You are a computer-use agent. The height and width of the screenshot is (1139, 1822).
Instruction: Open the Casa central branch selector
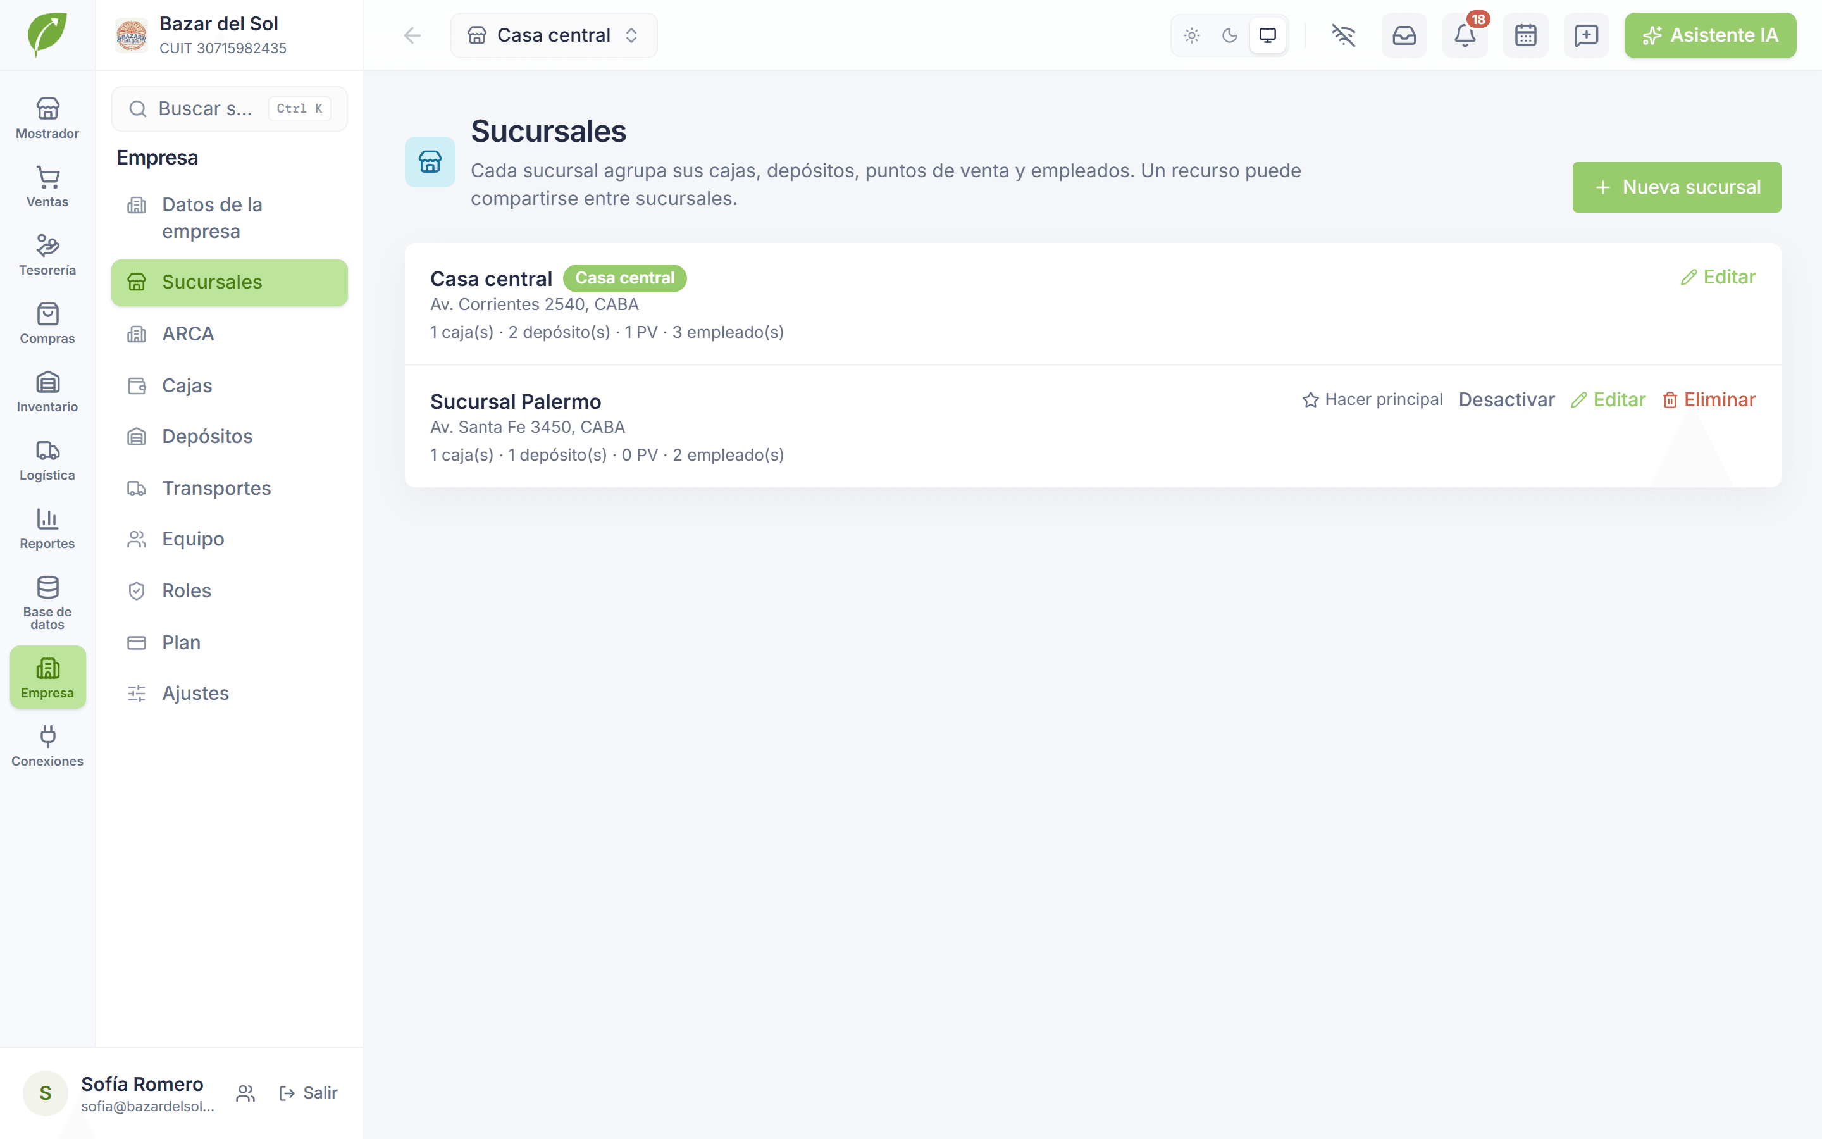pos(554,35)
